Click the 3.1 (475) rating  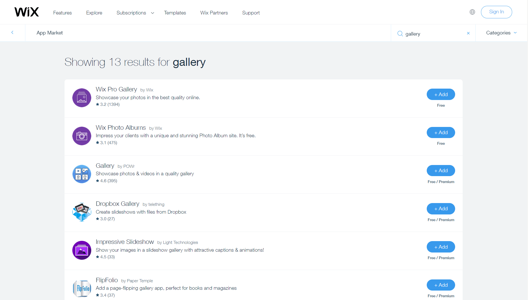107,143
